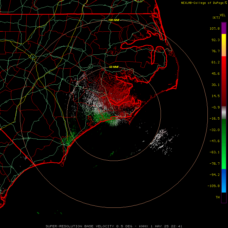Screen dimensions: 228x228
Task: Click the 61.2 velocity scale value
Action: (216, 62)
